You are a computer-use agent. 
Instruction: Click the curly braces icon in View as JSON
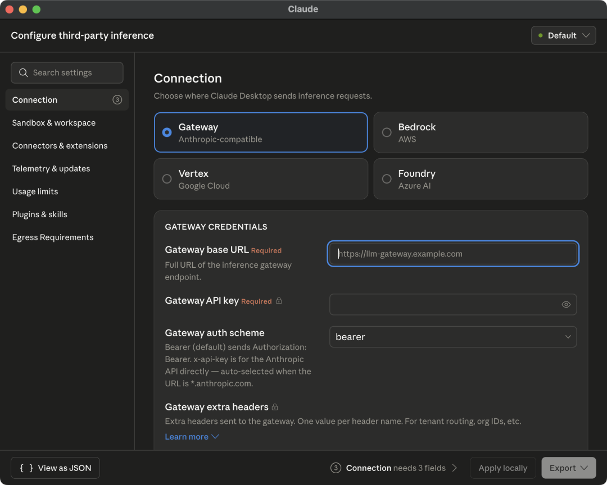click(26, 468)
